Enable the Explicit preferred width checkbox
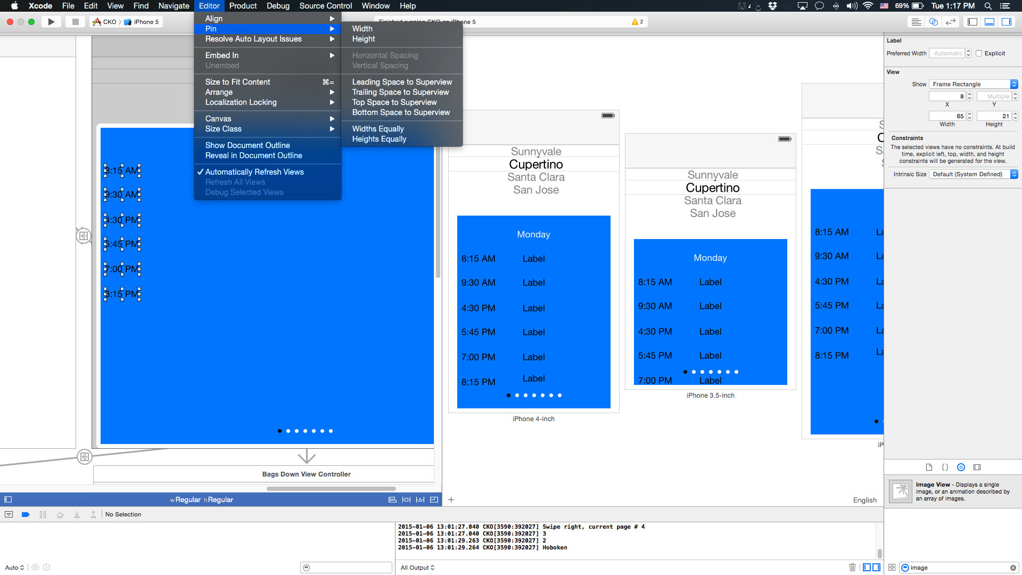This screenshot has width=1022, height=575. pyautogui.click(x=978, y=53)
